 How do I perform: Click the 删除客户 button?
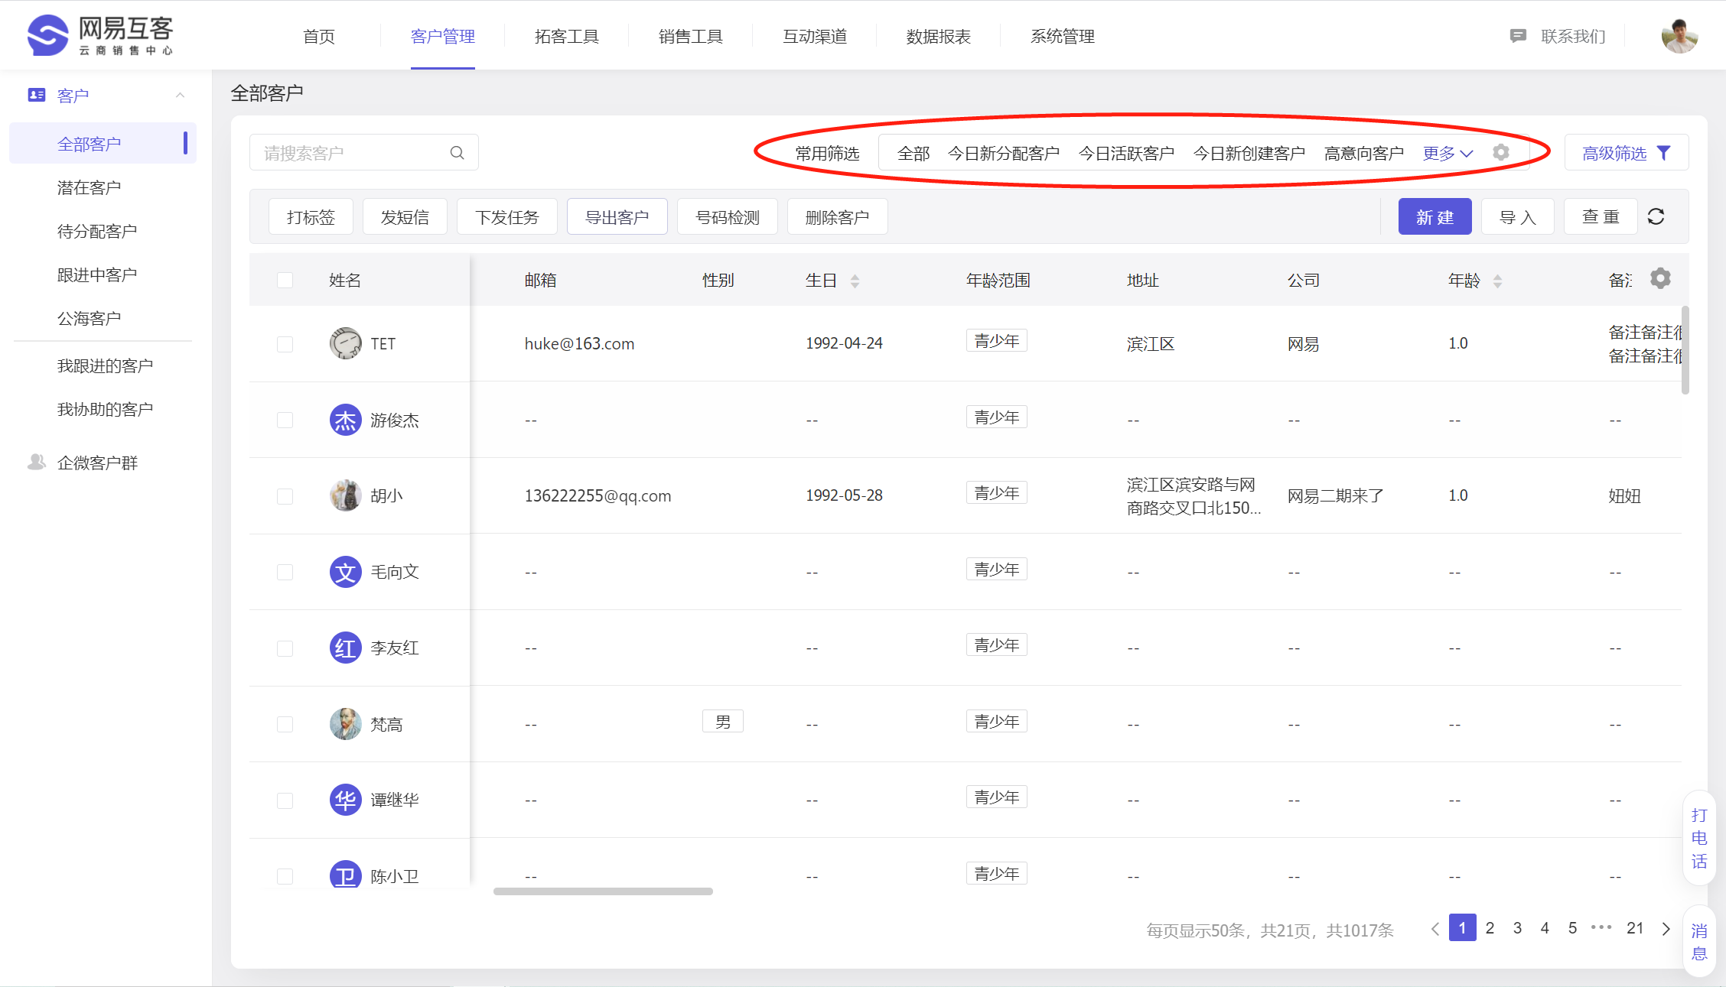(x=837, y=217)
